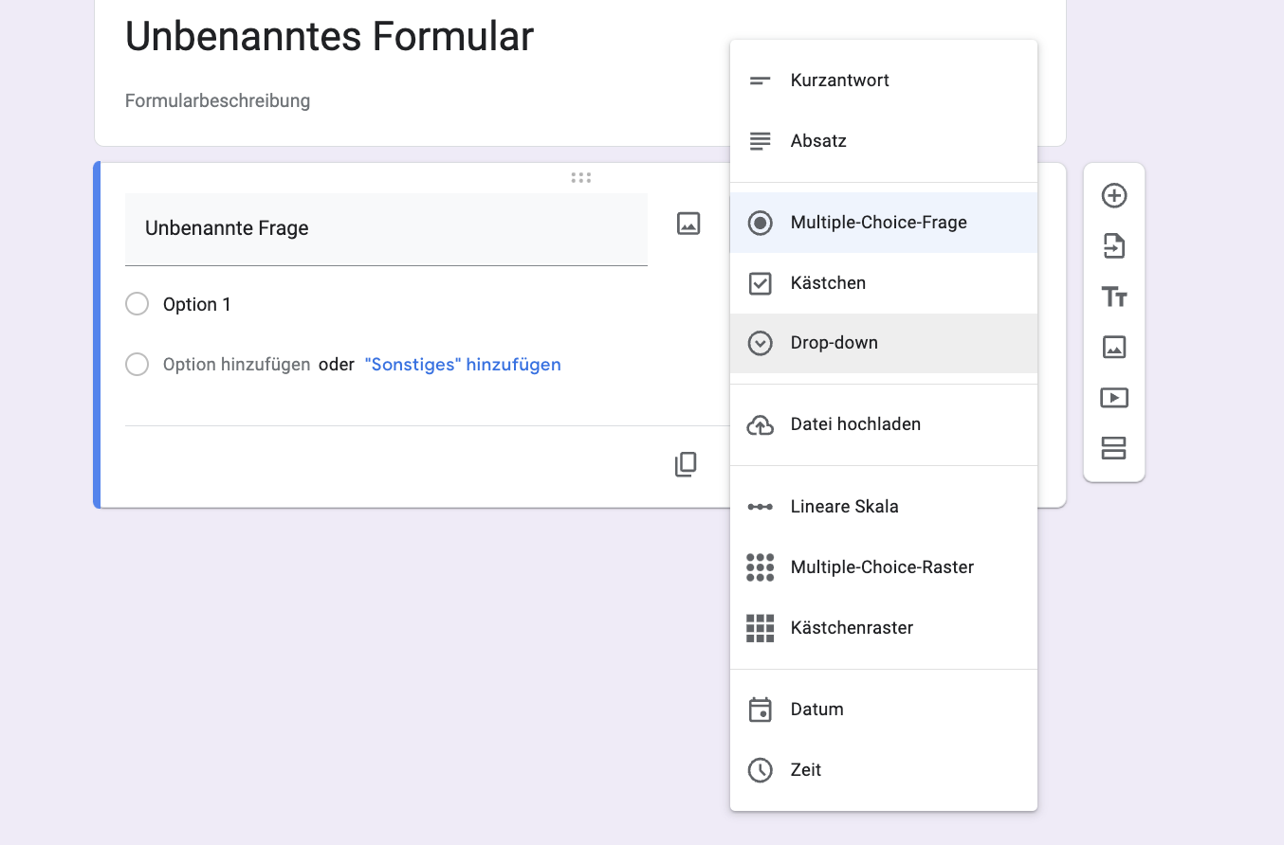Add a title and description block
This screenshot has width=1284, height=845.
(x=1114, y=297)
